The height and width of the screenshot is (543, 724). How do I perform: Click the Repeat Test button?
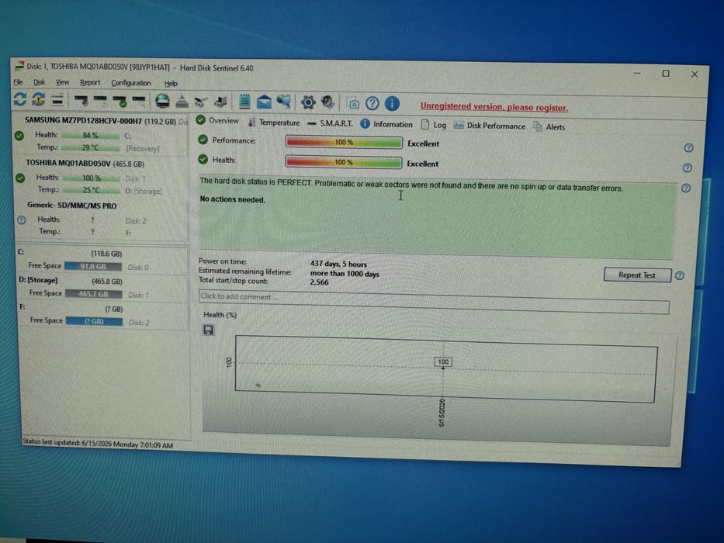(637, 275)
